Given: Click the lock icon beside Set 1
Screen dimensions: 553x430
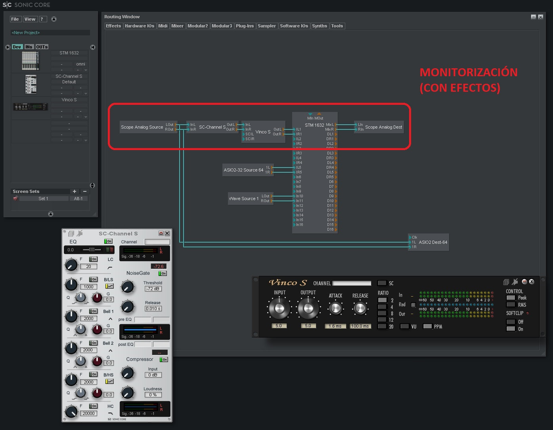Looking at the screenshot, I should pos(15,198).
